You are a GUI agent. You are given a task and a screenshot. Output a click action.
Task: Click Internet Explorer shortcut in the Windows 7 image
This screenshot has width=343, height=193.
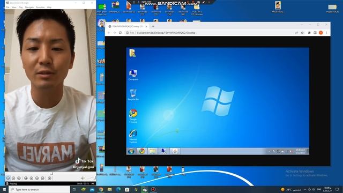pyautogui.click(x=133, y=136)
